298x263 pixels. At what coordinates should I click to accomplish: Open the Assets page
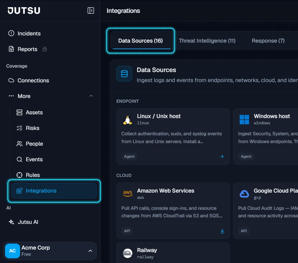(x=34, y=112)
